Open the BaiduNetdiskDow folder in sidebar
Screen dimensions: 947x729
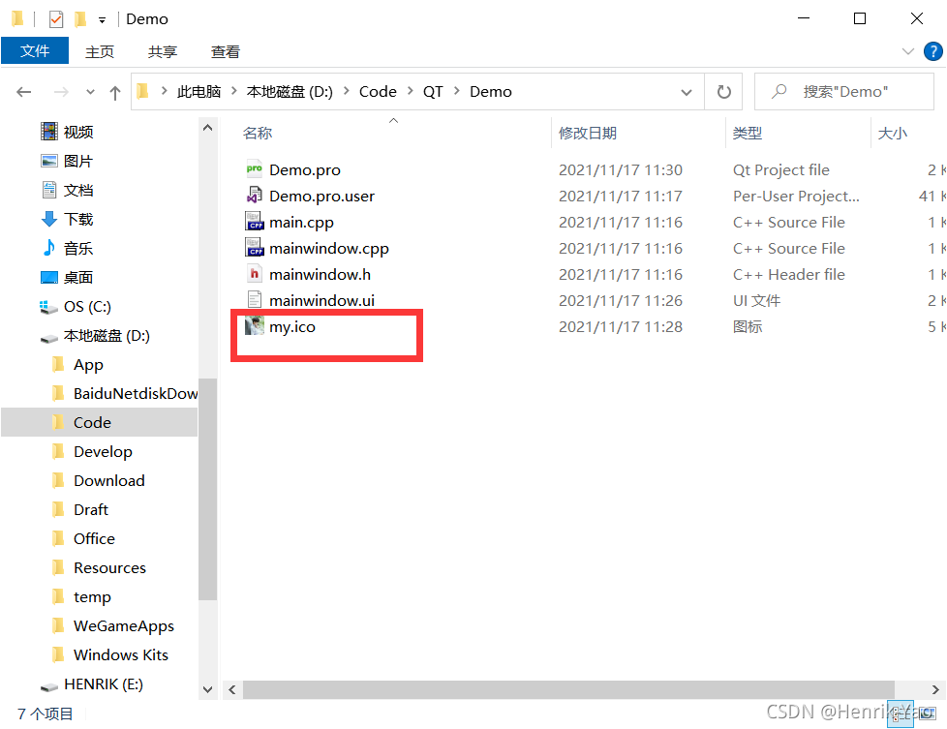coord(125,393)
